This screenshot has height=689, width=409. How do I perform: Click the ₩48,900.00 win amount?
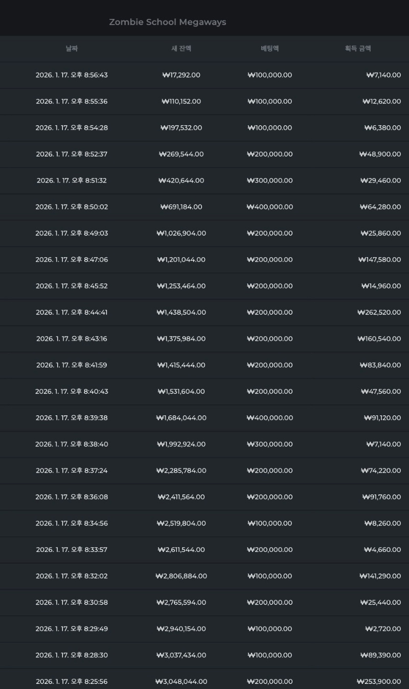380,154
